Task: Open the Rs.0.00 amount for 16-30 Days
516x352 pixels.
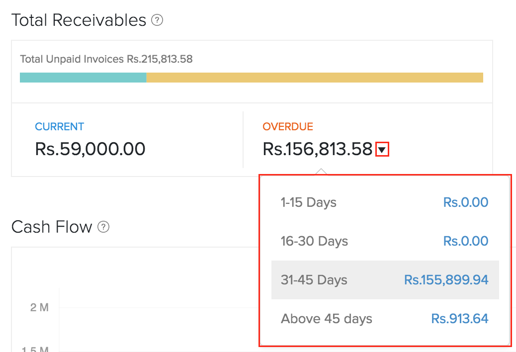Action: pyautogui.click(x=465, y=242)
